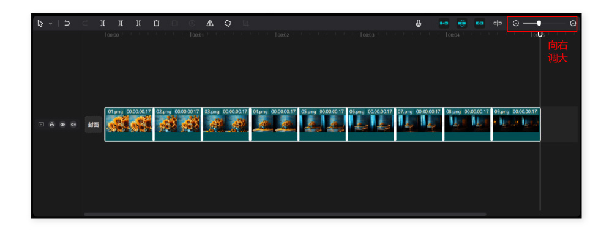This screenshot has width=612, height=232.
Task: Click the 00:02 ruler mark
Action: coord(283,35)
